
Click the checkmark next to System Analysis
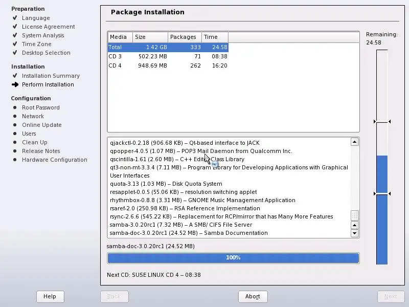point(15,35)
